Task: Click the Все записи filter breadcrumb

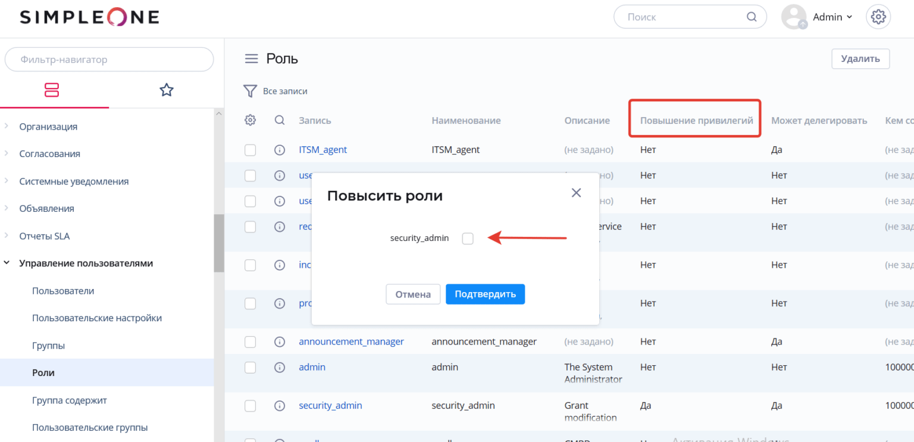Action: 285,91
